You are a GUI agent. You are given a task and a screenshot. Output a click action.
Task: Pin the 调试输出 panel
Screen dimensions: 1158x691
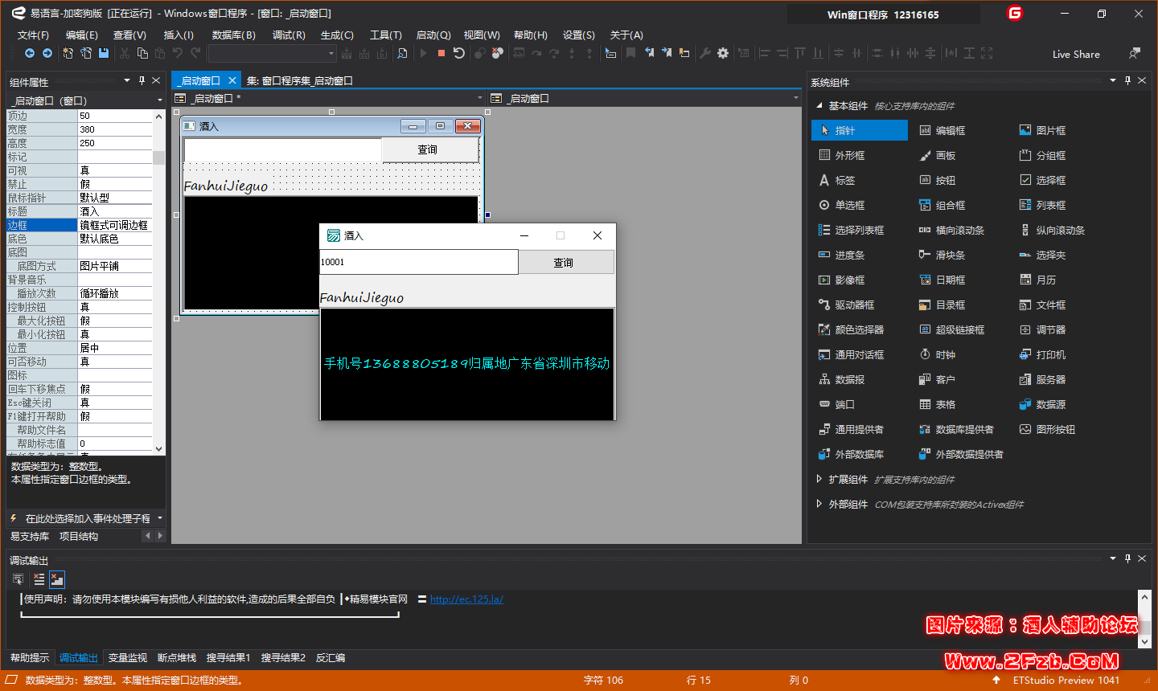[x=1127, y=558]
